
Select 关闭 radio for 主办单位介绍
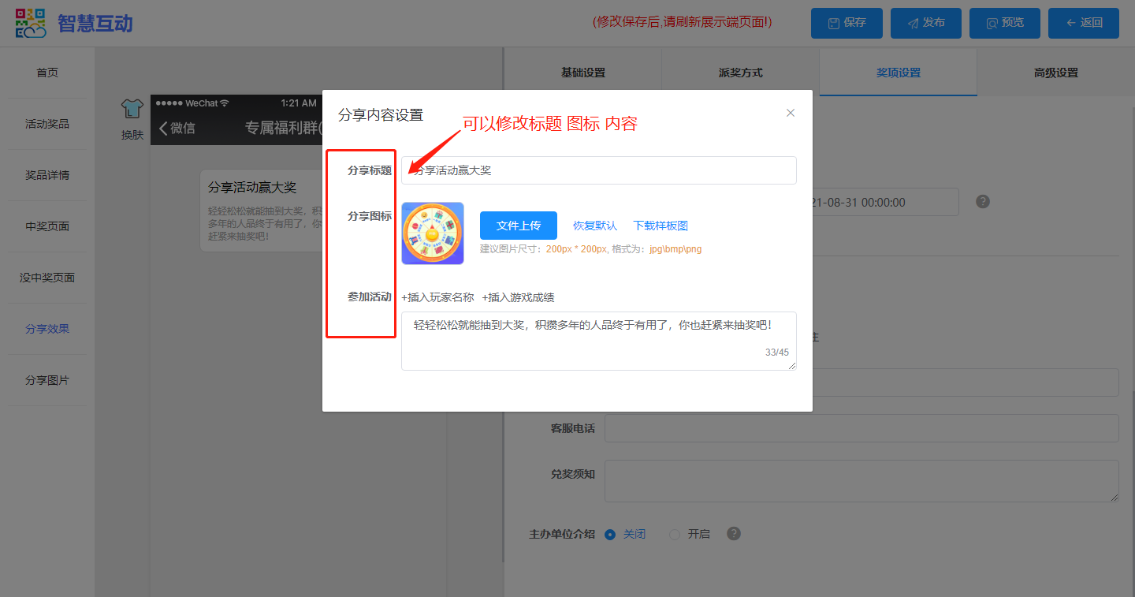(610, 535)
